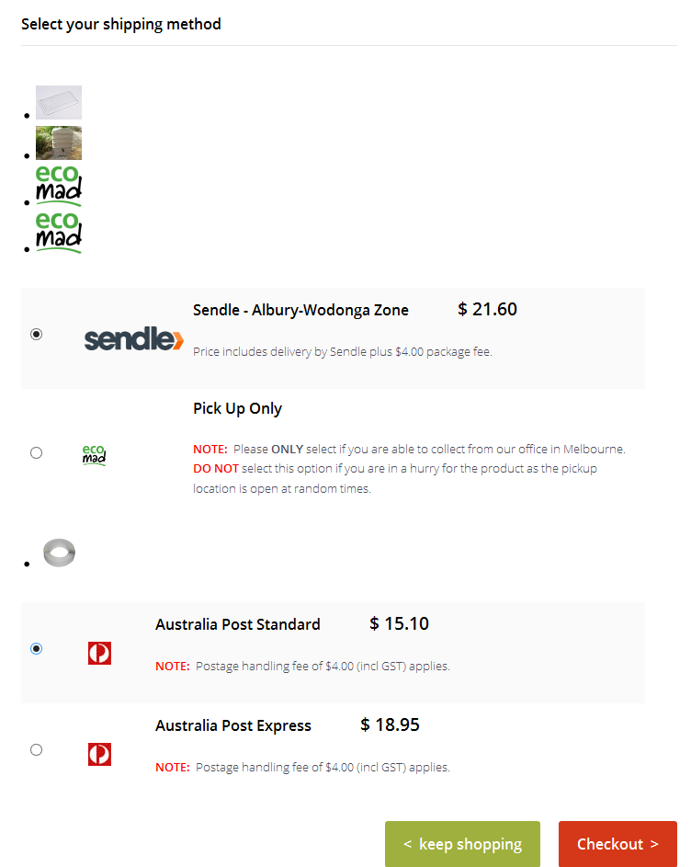Viewport: 691px width, 867px height.
Task: Select the Australia Post Standard radio button
Action: click(x=36, y=648)
